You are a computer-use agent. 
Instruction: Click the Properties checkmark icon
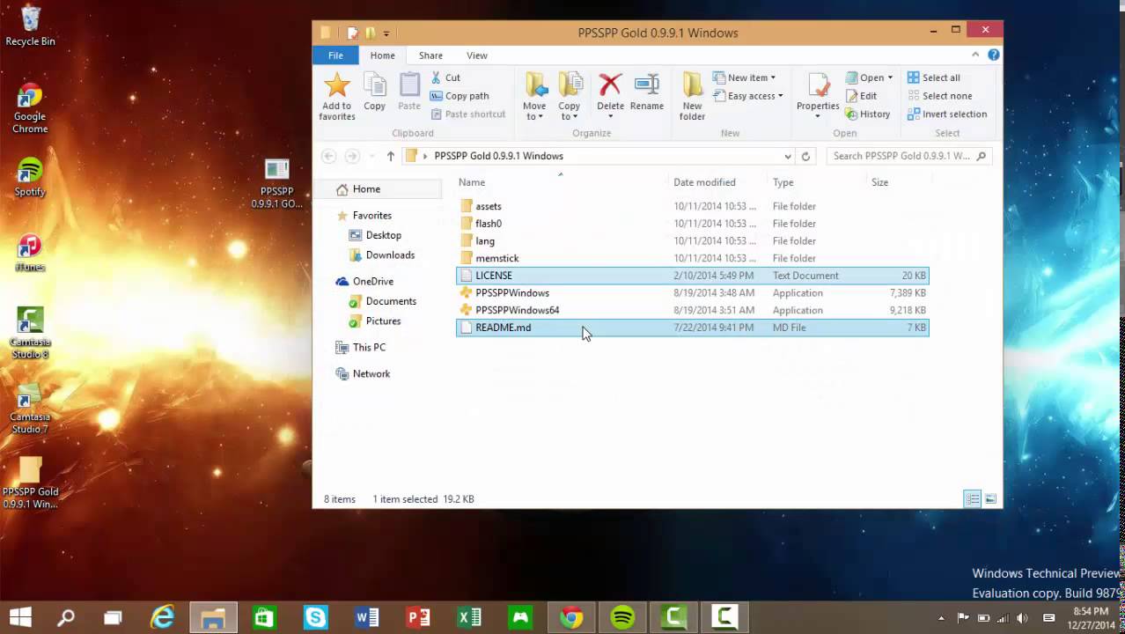[819, 86]
